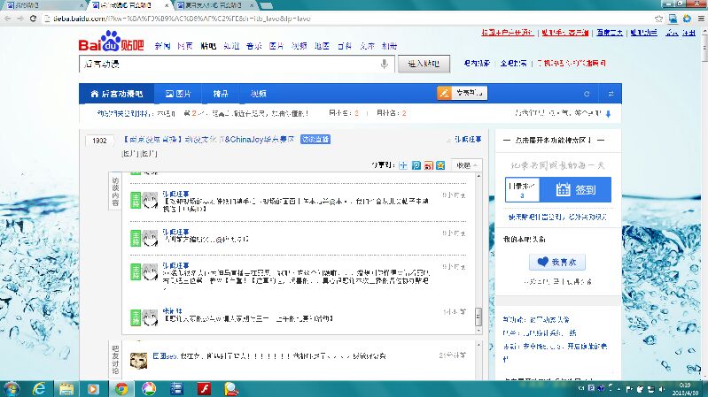
Task: Click the 进入贴吧 button
Action: click(424, 64)
